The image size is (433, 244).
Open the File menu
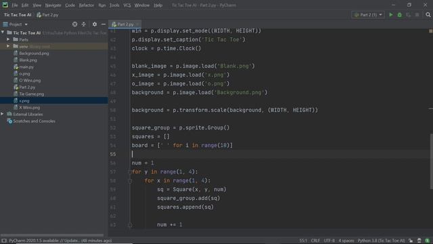(15, 5)
